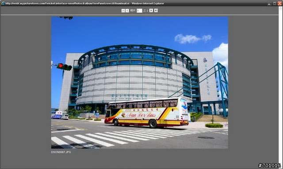
Task: Maximize the Internet Explorer window
Action: tap(275, 3)
